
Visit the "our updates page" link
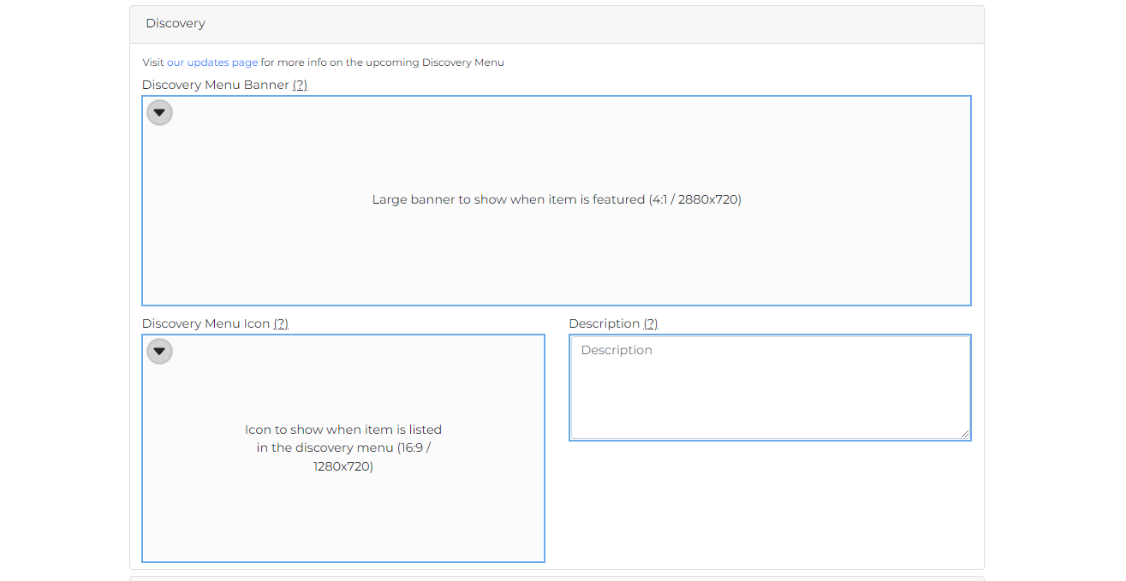(x=211, y=62)
